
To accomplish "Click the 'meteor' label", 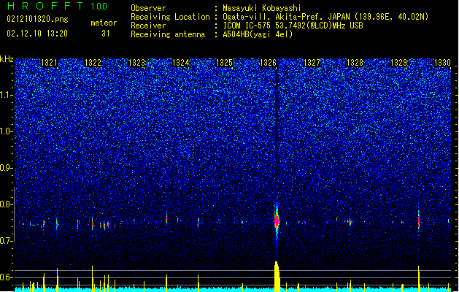I will 104,23.
